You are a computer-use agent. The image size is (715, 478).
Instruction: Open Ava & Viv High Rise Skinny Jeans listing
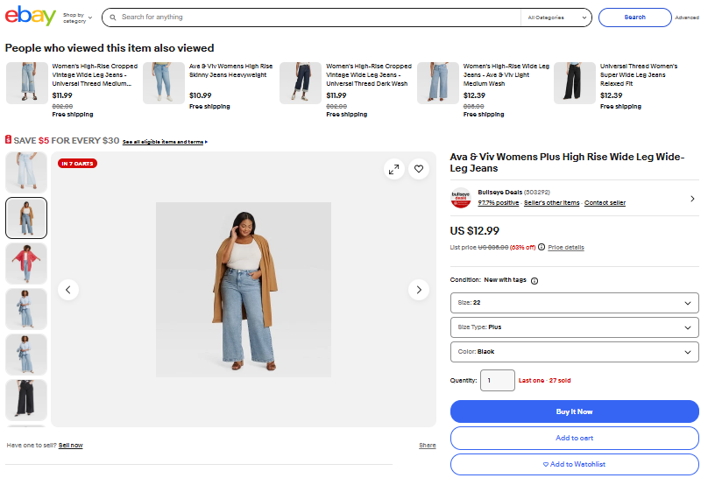click(230, 70)
